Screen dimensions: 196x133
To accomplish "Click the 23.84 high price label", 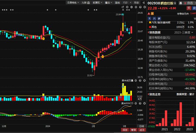I will (x=118, y=15).
